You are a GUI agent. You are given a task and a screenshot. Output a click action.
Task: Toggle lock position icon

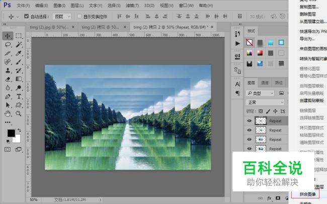(275, 111)
